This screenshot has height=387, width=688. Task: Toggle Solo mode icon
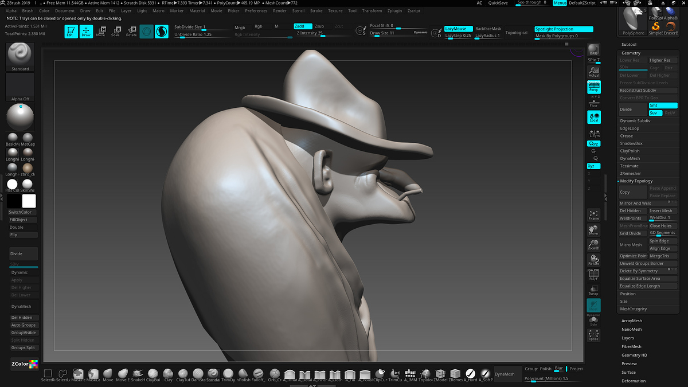click(x=593, y=322)
